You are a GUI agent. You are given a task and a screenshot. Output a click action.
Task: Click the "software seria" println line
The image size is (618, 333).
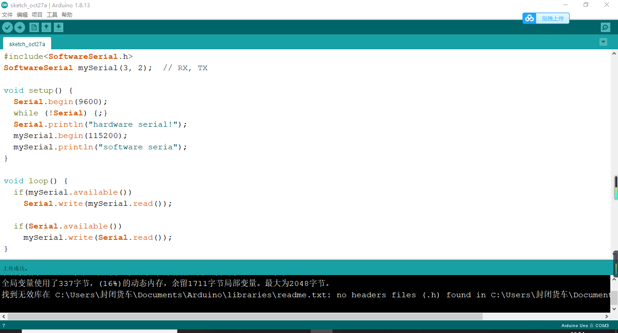click(100, 147)
